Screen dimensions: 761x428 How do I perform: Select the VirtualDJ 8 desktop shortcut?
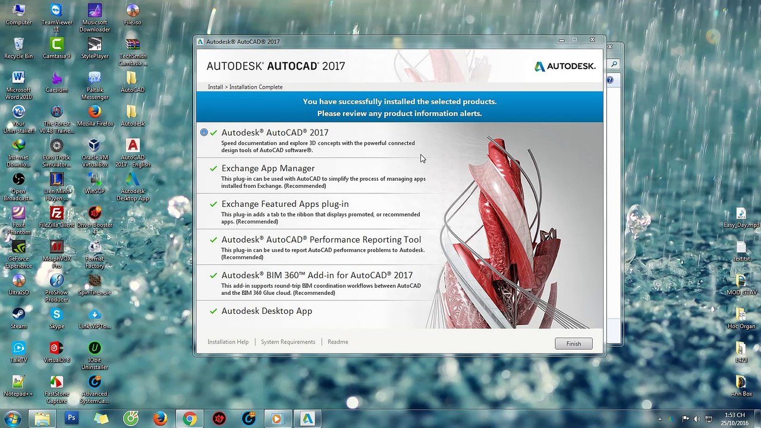[x=56, y=353]
